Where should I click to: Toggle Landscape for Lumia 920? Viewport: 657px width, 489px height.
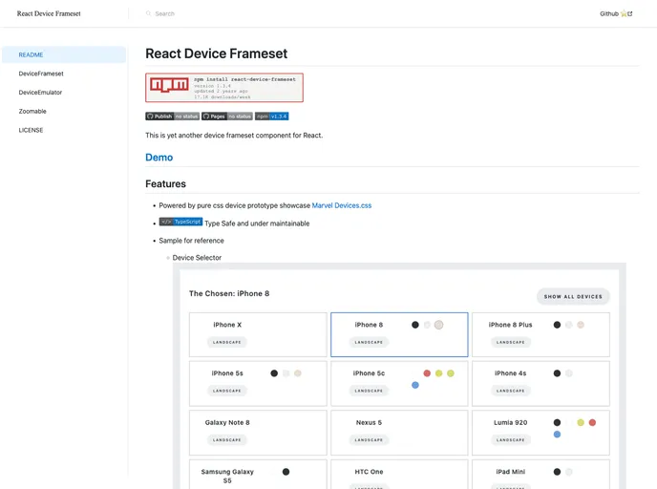(510, 439)
